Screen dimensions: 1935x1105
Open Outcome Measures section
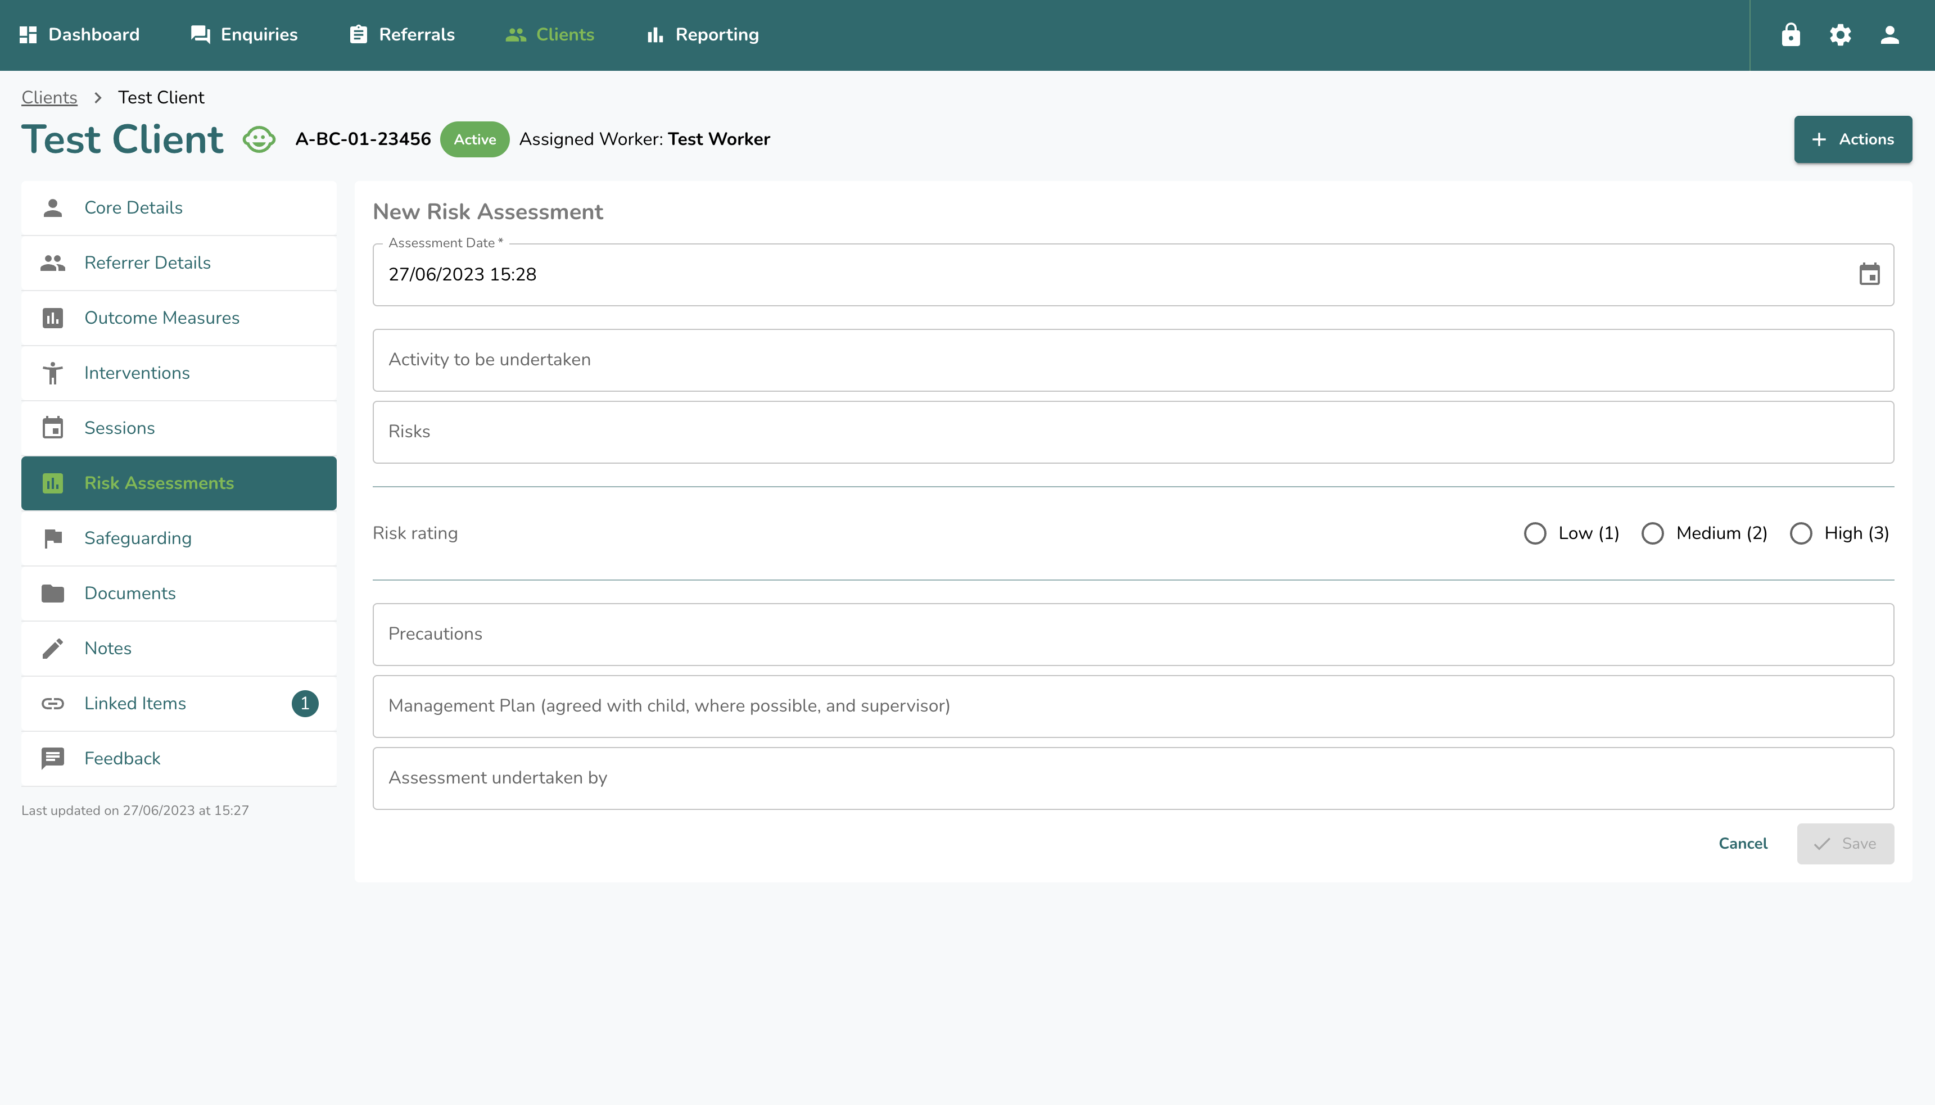point(162,318)
